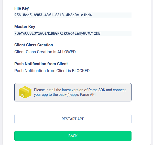Click the Parse SDK install notice text

pyautogui.click(x=80, y=92)
